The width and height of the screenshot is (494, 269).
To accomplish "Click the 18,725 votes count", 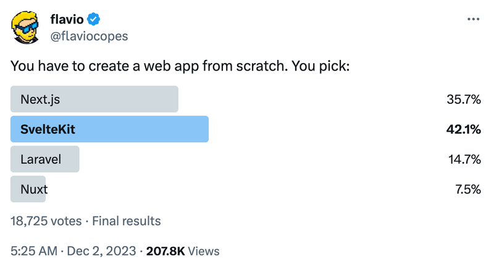I will 46,221.
